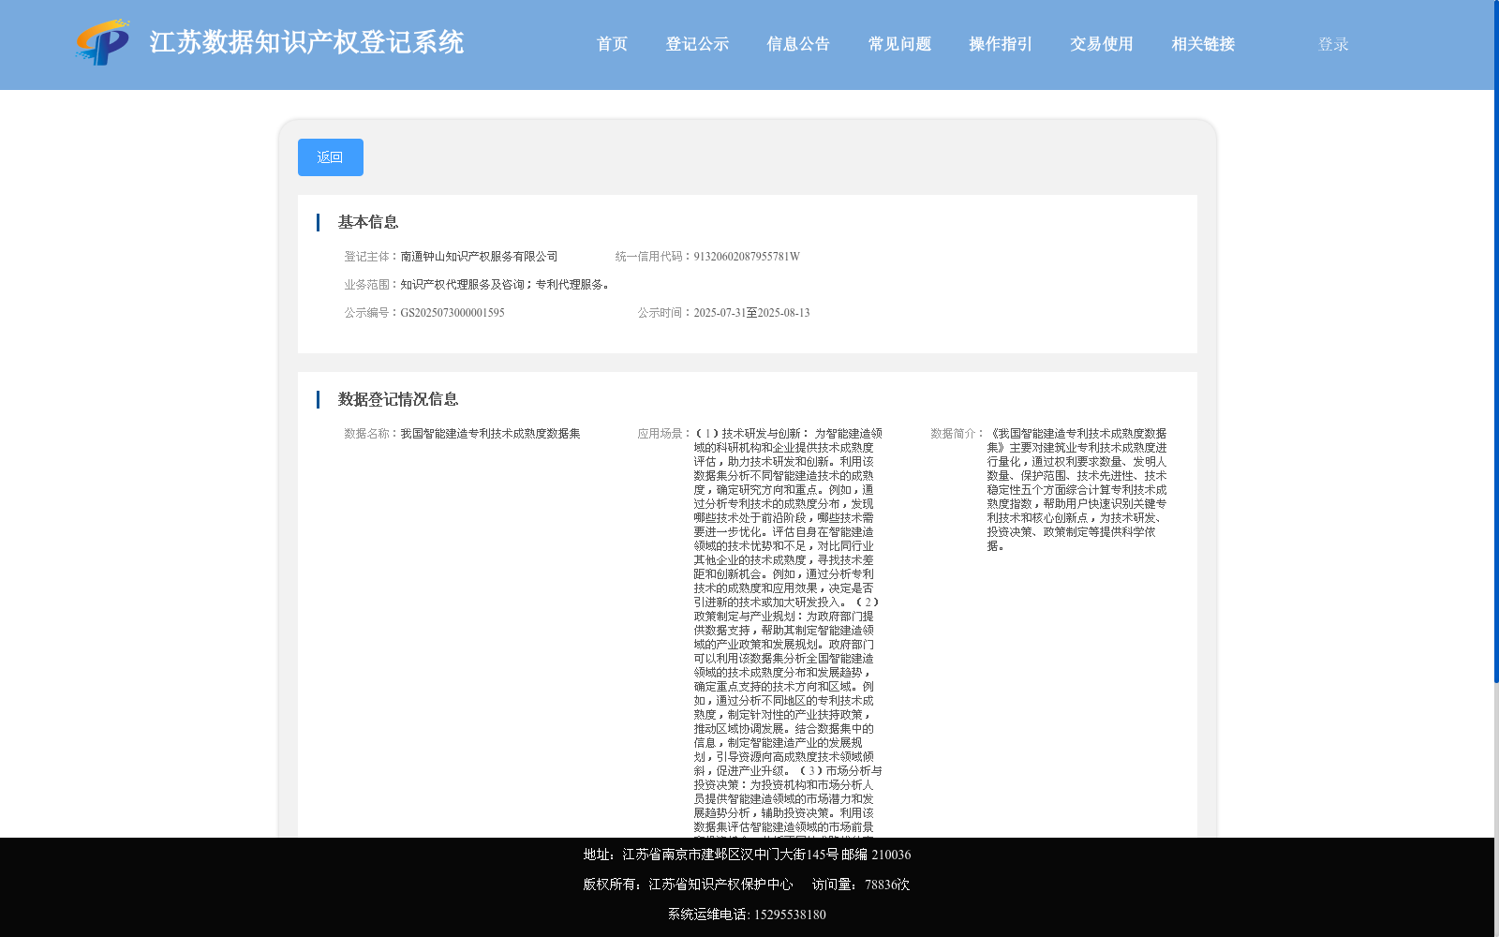The image size is (1499, 937).
Task: Click the 应用场景 description paragraph
Action: 787,631
